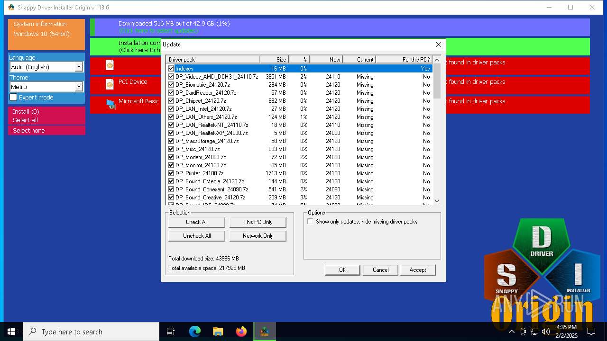Toggle DP_CardReader_24120.7z checkbox
The image size is (607, 341).
tap(171, 93)
